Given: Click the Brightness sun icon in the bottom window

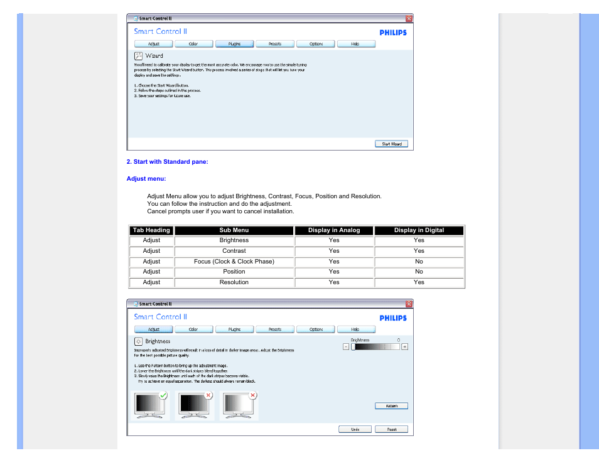Looking at the screenshot, I should [x=138, y=341].
